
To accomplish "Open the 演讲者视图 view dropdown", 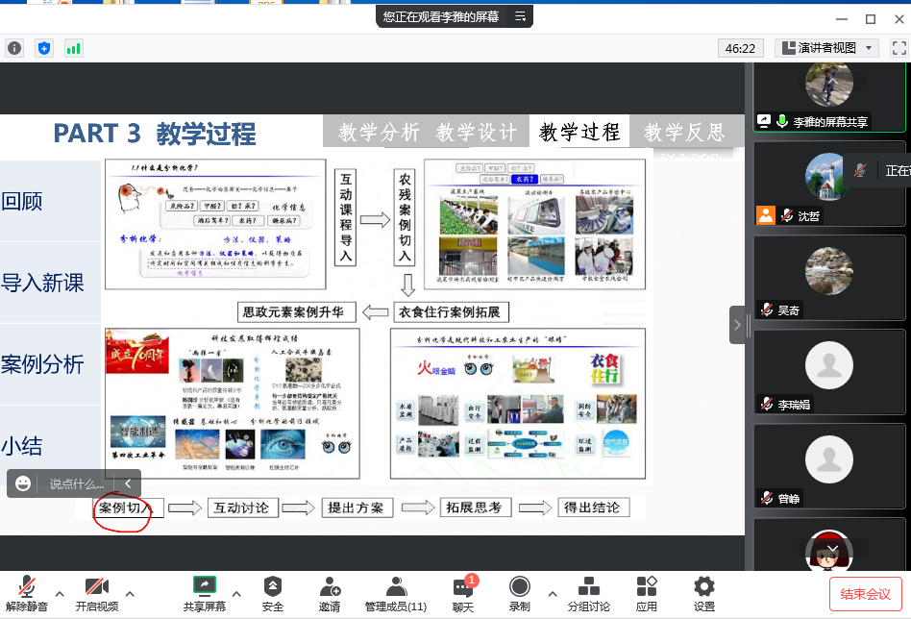I will pos(827,48).
